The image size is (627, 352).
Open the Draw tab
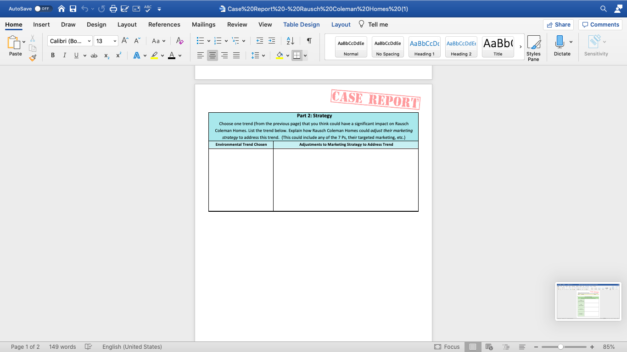[68, 25]
